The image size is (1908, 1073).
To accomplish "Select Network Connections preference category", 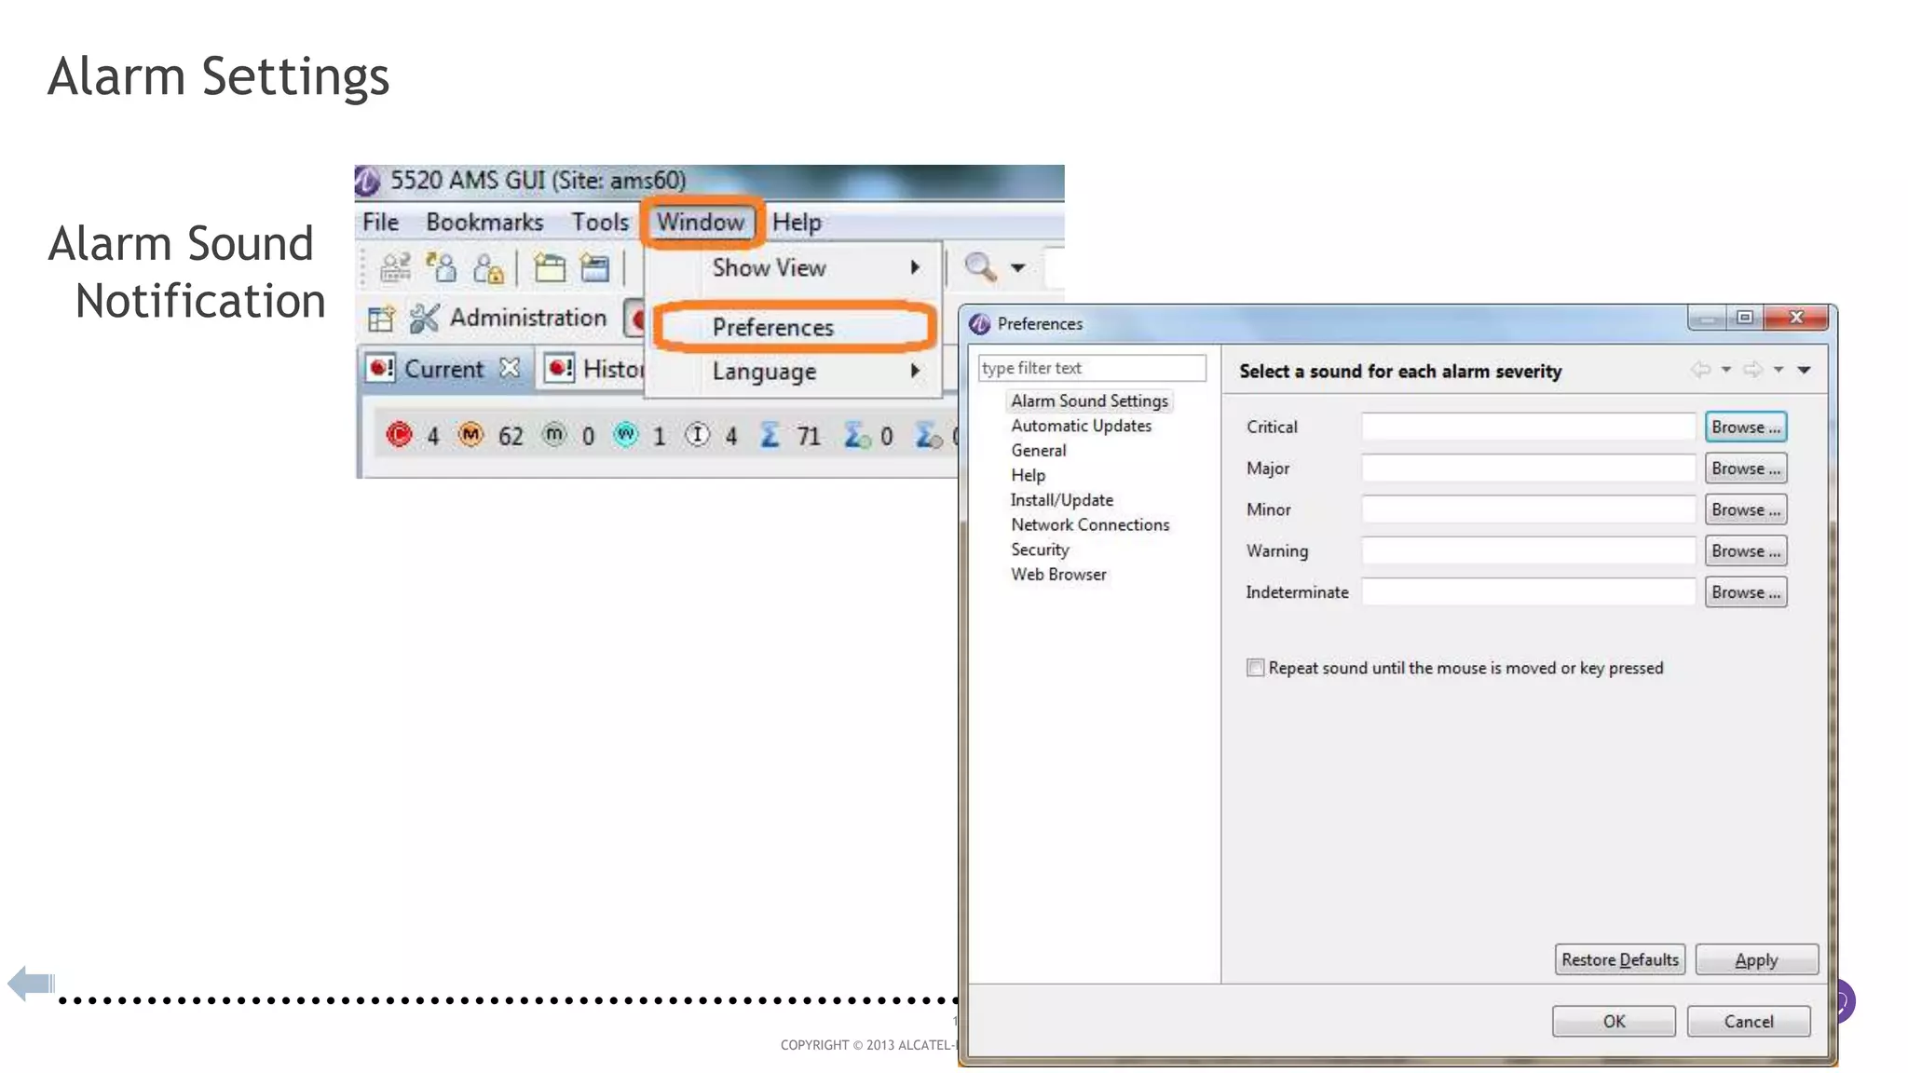I will coord(1089,524).
